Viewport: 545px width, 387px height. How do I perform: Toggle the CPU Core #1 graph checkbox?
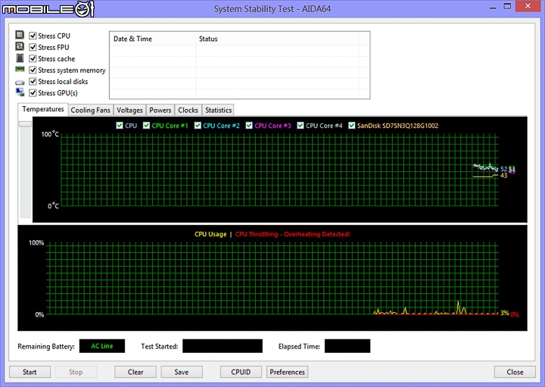146,126
